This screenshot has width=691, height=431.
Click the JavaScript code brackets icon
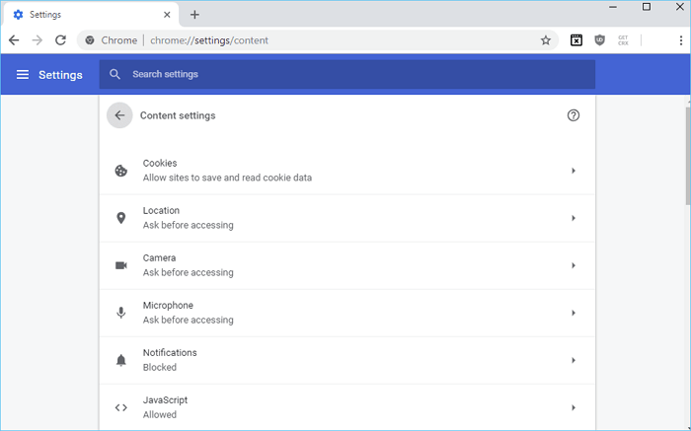pos(121,407)
